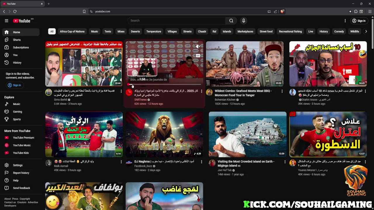
Task: Click the YouTube logo
Action: pyautogui.click(x=22, y=21)
